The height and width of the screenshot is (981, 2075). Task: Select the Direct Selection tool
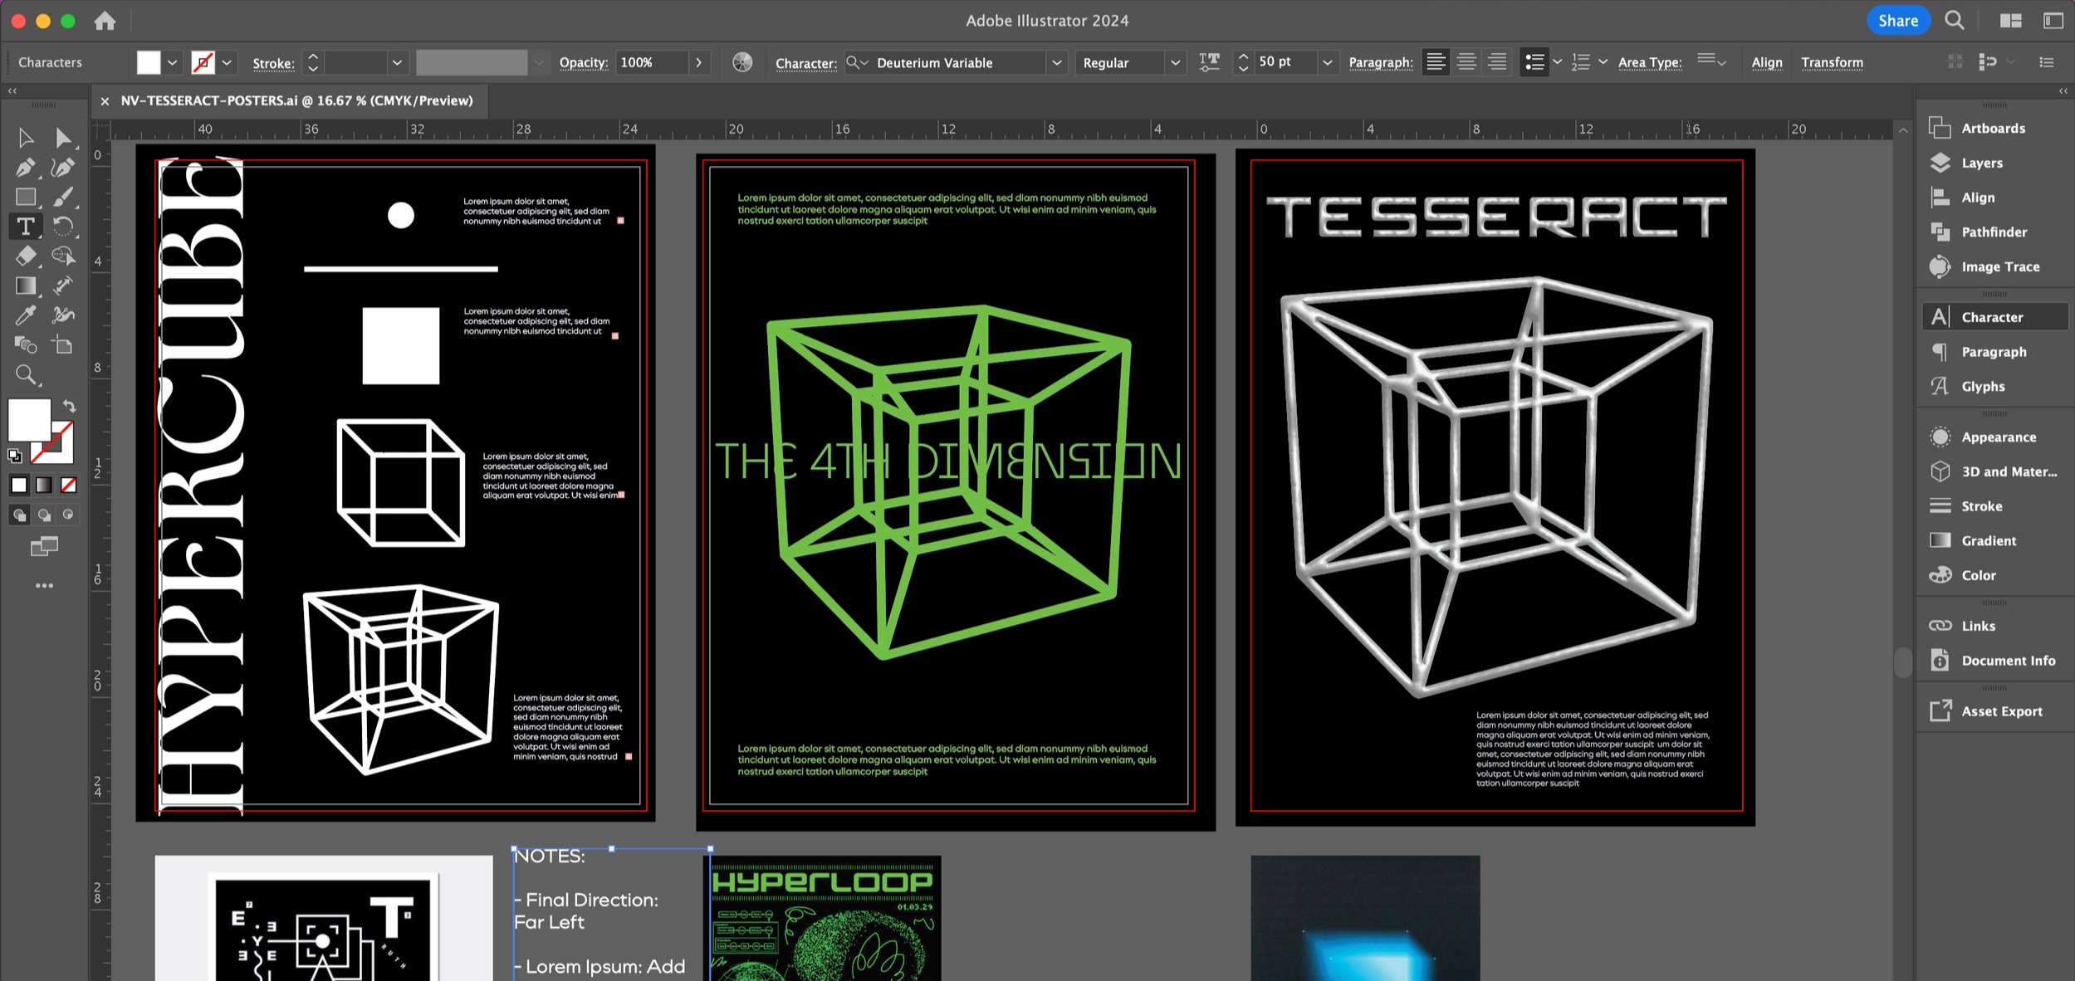click(x=63, y=138)
